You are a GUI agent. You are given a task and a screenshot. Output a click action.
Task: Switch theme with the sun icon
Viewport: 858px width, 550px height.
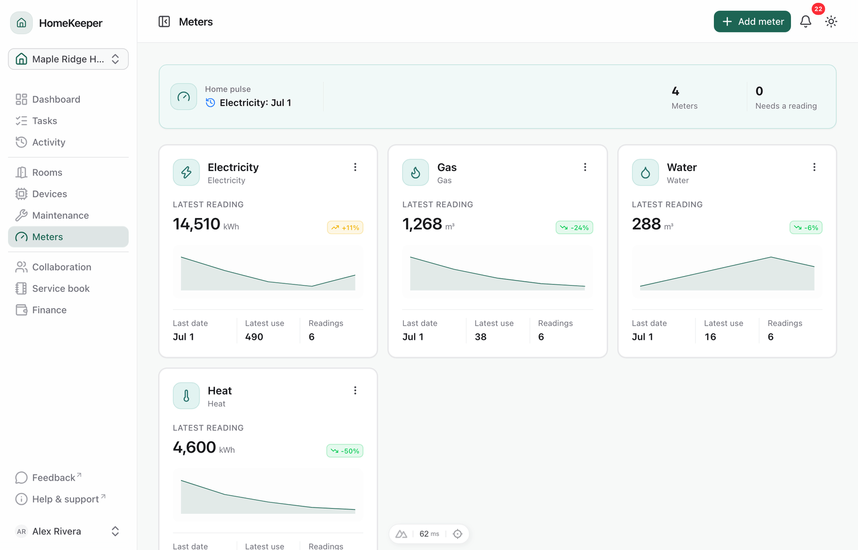[831, 22]
